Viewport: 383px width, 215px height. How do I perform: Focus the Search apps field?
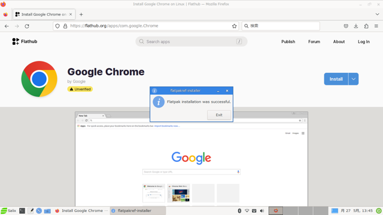click(191, 41)
